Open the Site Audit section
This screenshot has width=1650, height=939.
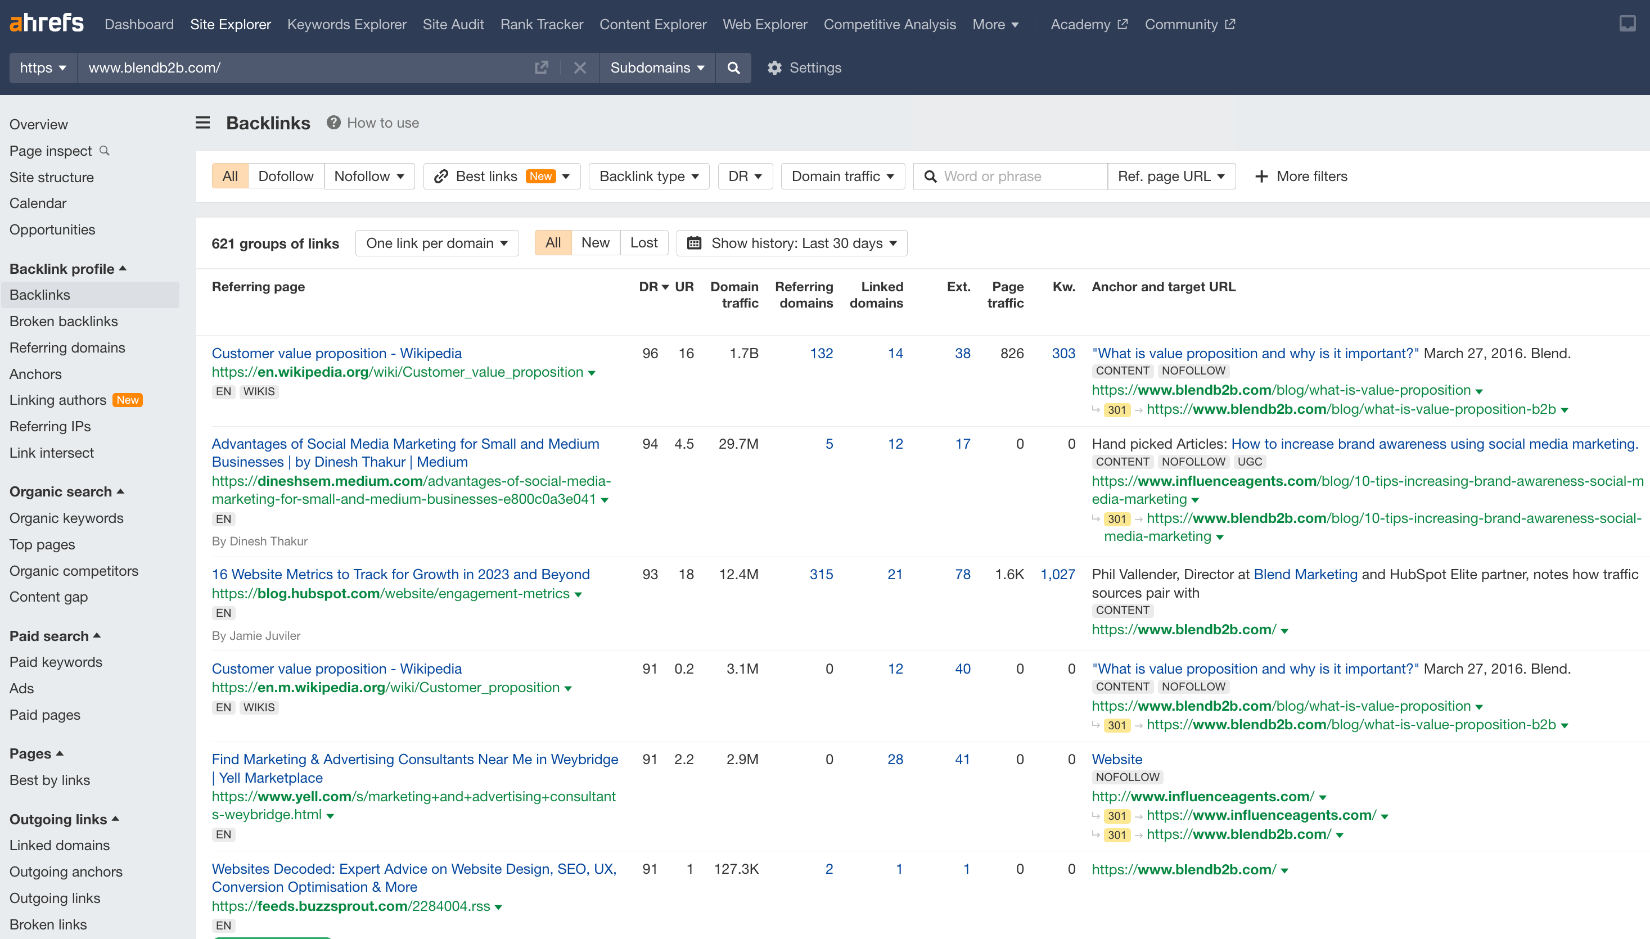click(x=453, y=24)
